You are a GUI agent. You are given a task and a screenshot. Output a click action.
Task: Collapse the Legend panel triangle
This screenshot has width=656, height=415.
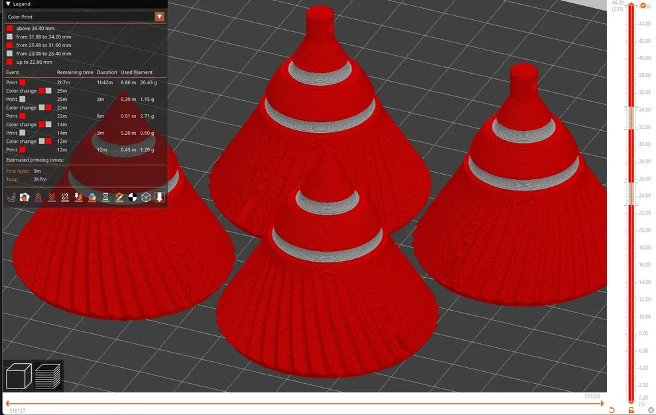[x=8, y=4]
